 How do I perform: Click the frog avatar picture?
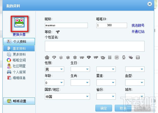(19, 22)
